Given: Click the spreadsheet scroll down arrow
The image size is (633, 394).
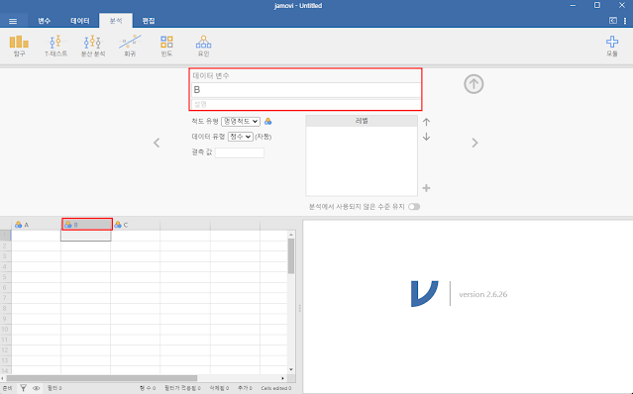Looking at the screenshot, I should coord(291,369).
